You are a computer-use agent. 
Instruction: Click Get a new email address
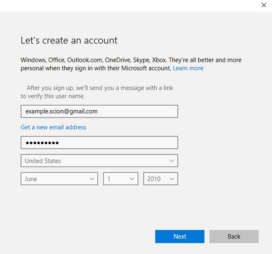click(53, 127)
